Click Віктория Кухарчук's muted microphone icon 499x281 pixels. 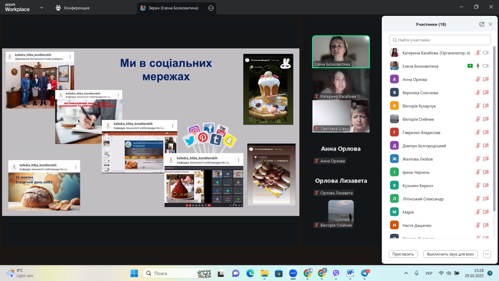click(478, 106)
